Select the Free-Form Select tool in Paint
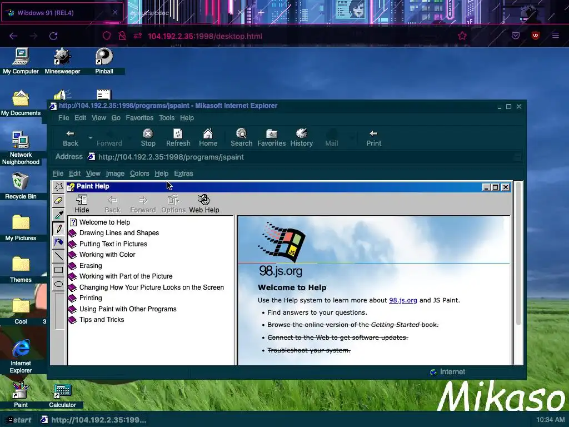The width and height of the screenshot is (569, 427). (x=58, y=187)
